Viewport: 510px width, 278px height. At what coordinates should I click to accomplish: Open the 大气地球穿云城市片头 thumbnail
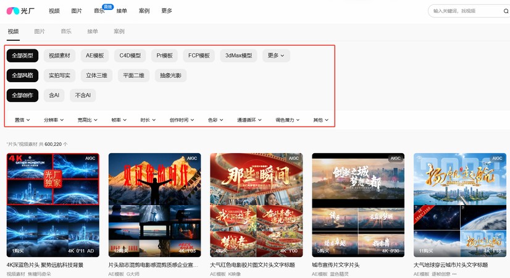coord(460,205)
